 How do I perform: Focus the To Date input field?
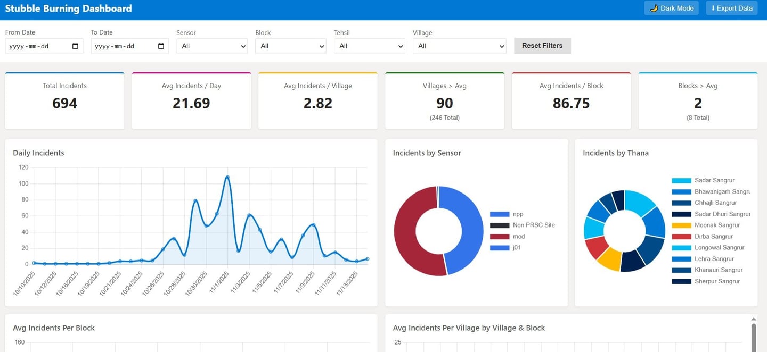coord(130,46)
